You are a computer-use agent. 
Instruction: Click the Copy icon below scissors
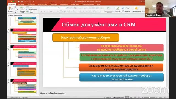coord(15,10)
